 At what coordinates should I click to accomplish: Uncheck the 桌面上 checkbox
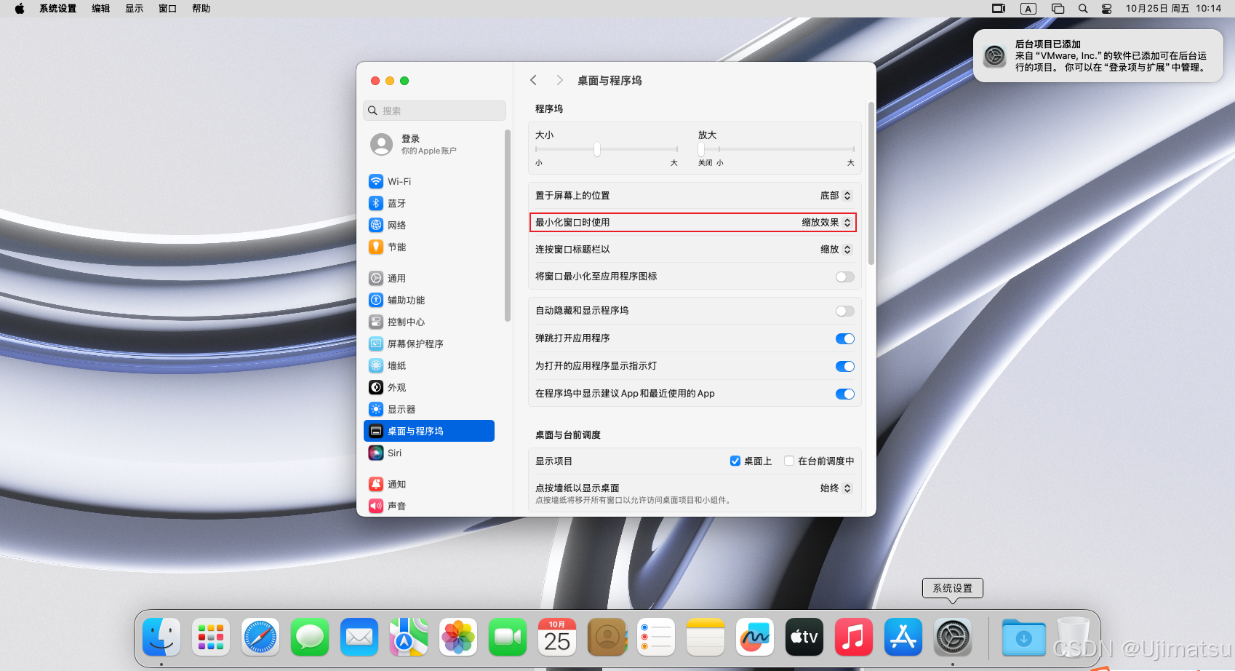[735, 461]
